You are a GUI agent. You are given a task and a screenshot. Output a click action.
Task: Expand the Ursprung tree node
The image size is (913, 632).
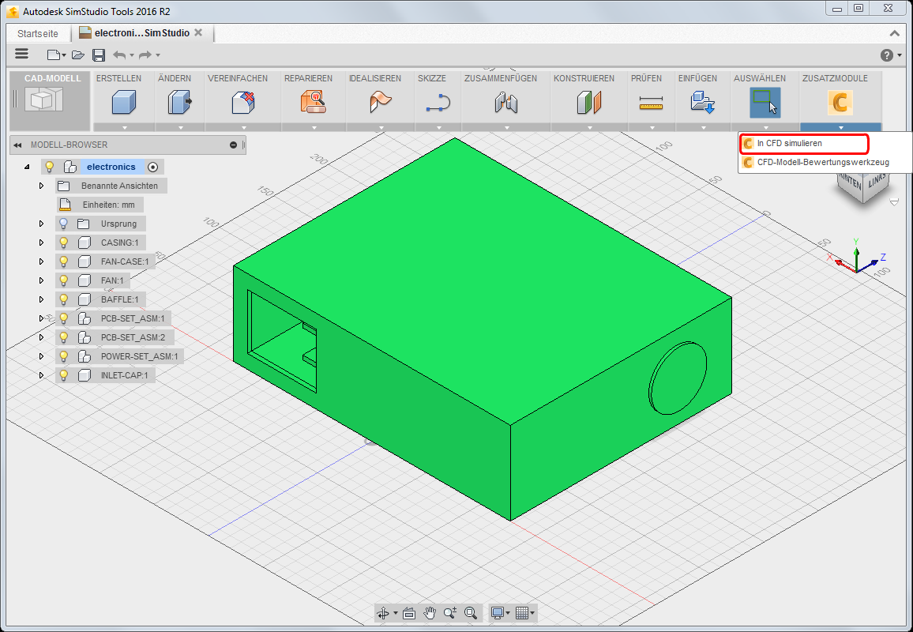point(41,224)
